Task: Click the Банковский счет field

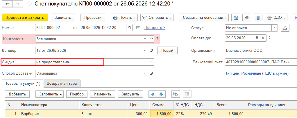Action: pos(261,62)
